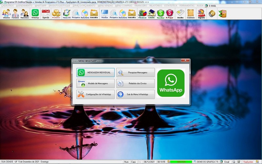Click the FpqSystem label in status bar
This screenshot has height=164, width=262.
click(x=248, y=162)
